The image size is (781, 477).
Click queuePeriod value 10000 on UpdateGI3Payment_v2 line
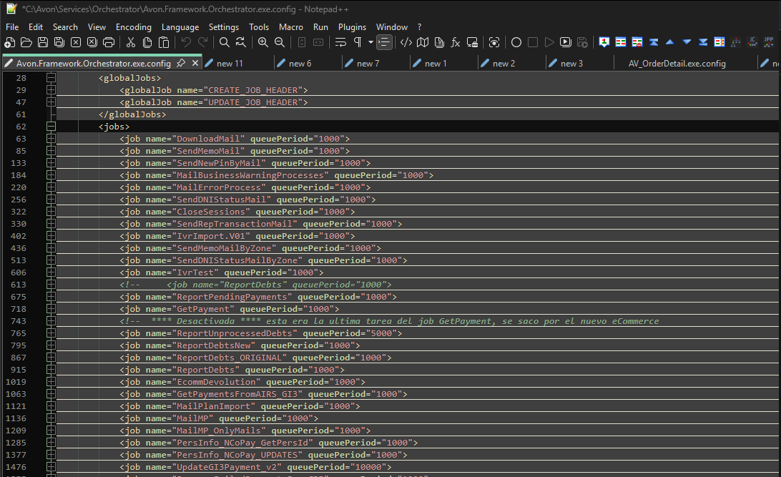[368, 467]
